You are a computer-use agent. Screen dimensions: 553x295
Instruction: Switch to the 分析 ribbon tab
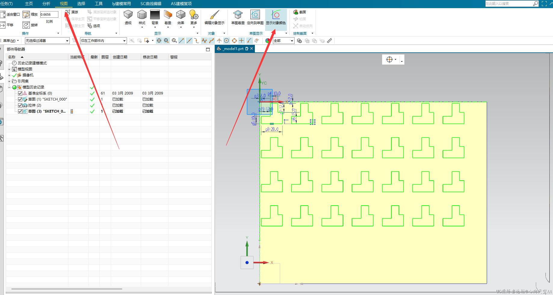click(46, 4)
